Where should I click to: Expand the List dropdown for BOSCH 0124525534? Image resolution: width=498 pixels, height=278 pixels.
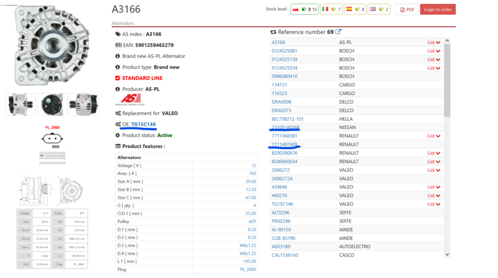(x=433, y=68)
